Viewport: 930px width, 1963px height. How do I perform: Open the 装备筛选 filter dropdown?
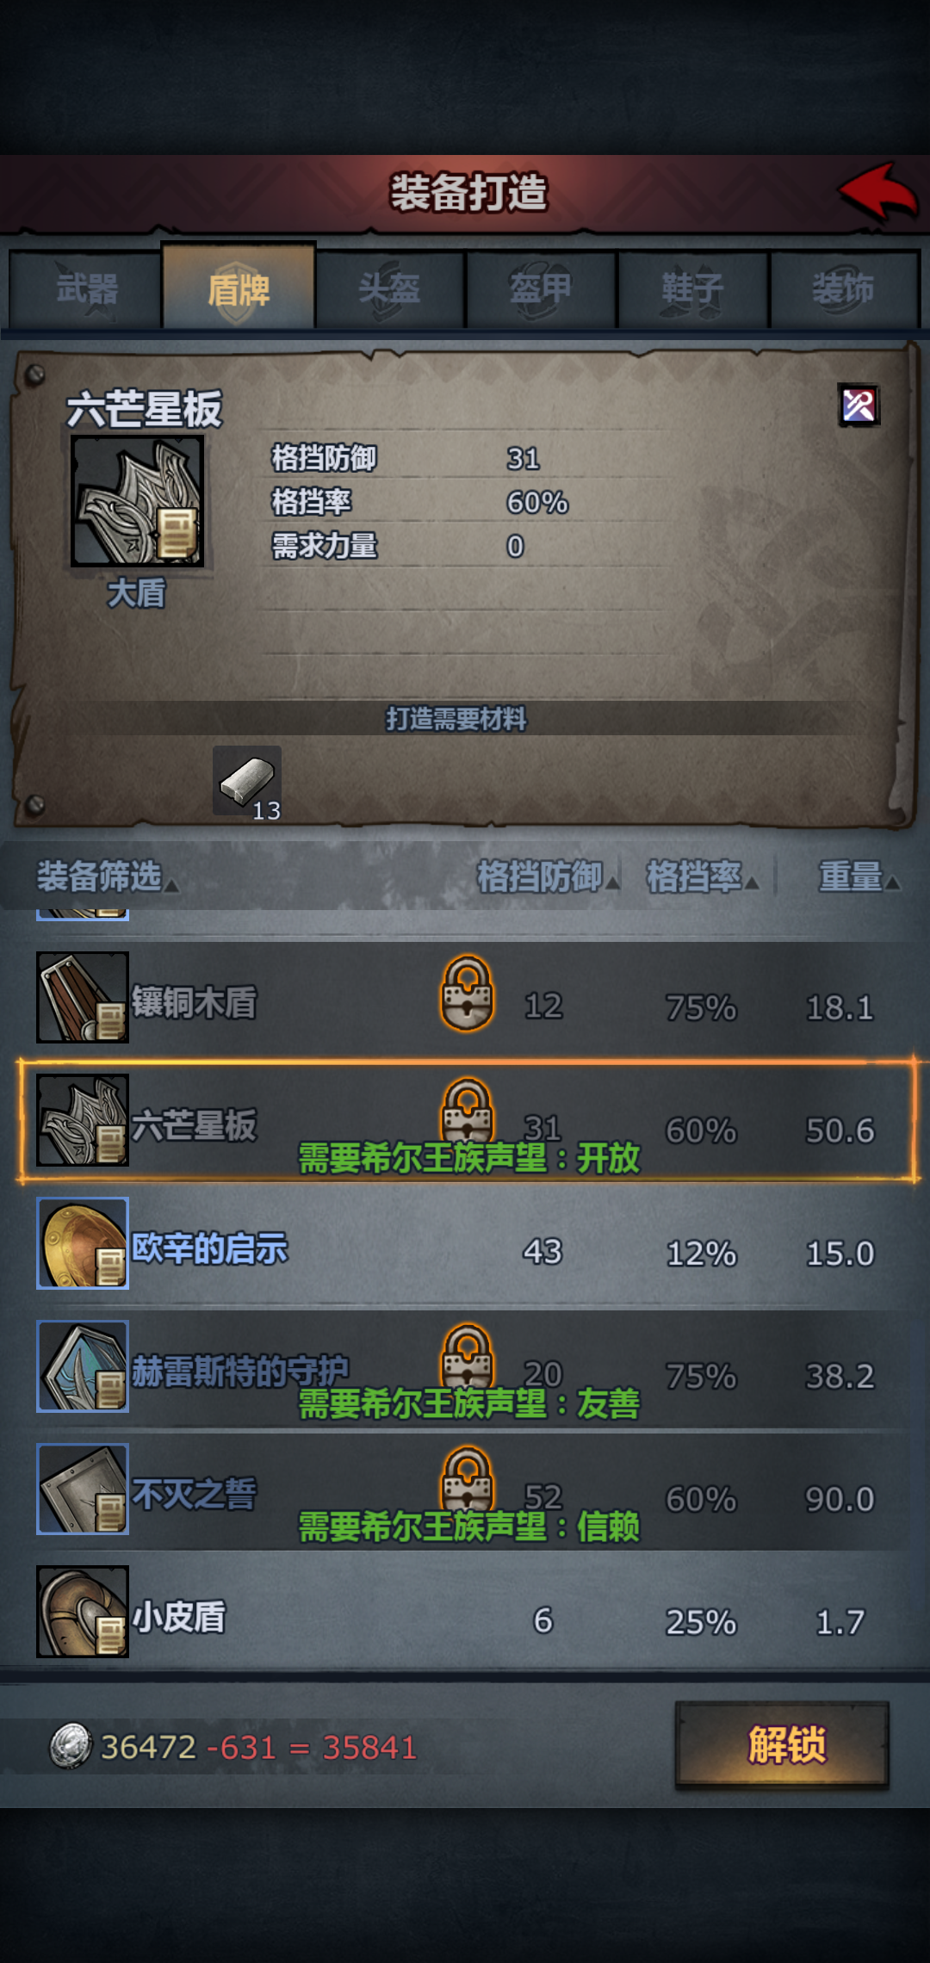click(107, 876)
